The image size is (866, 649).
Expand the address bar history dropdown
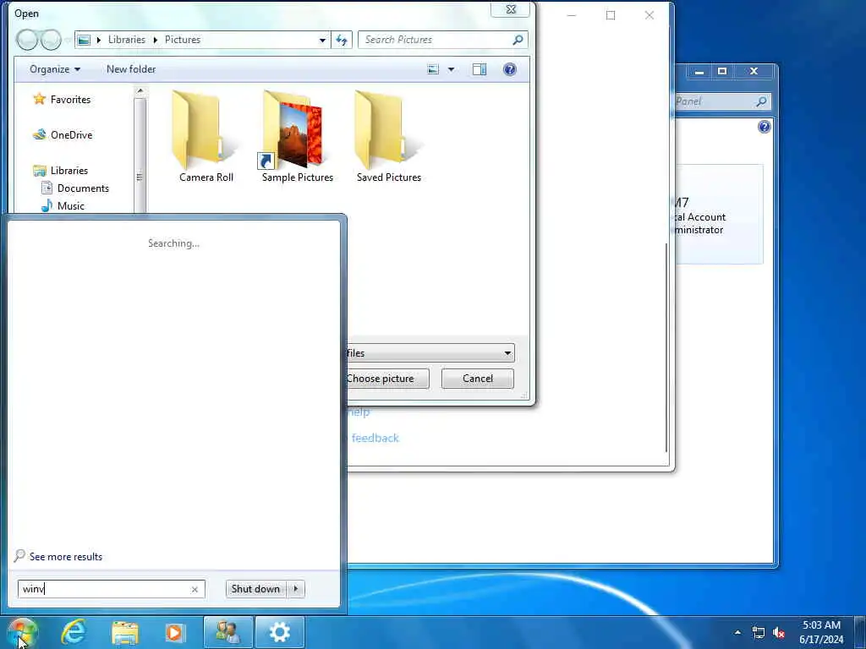tap(322, 40)
